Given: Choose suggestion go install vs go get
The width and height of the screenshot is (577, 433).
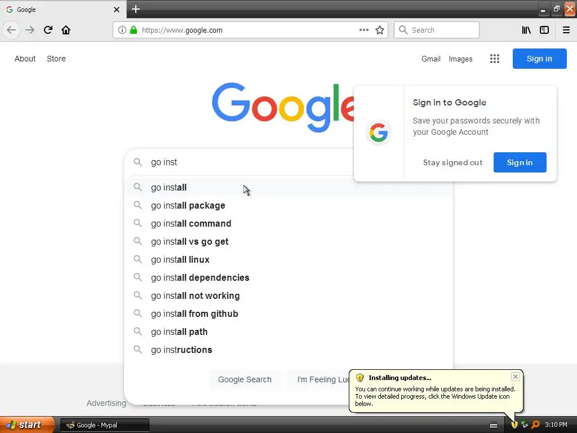Looking at the screenshot, I should 288,241.
